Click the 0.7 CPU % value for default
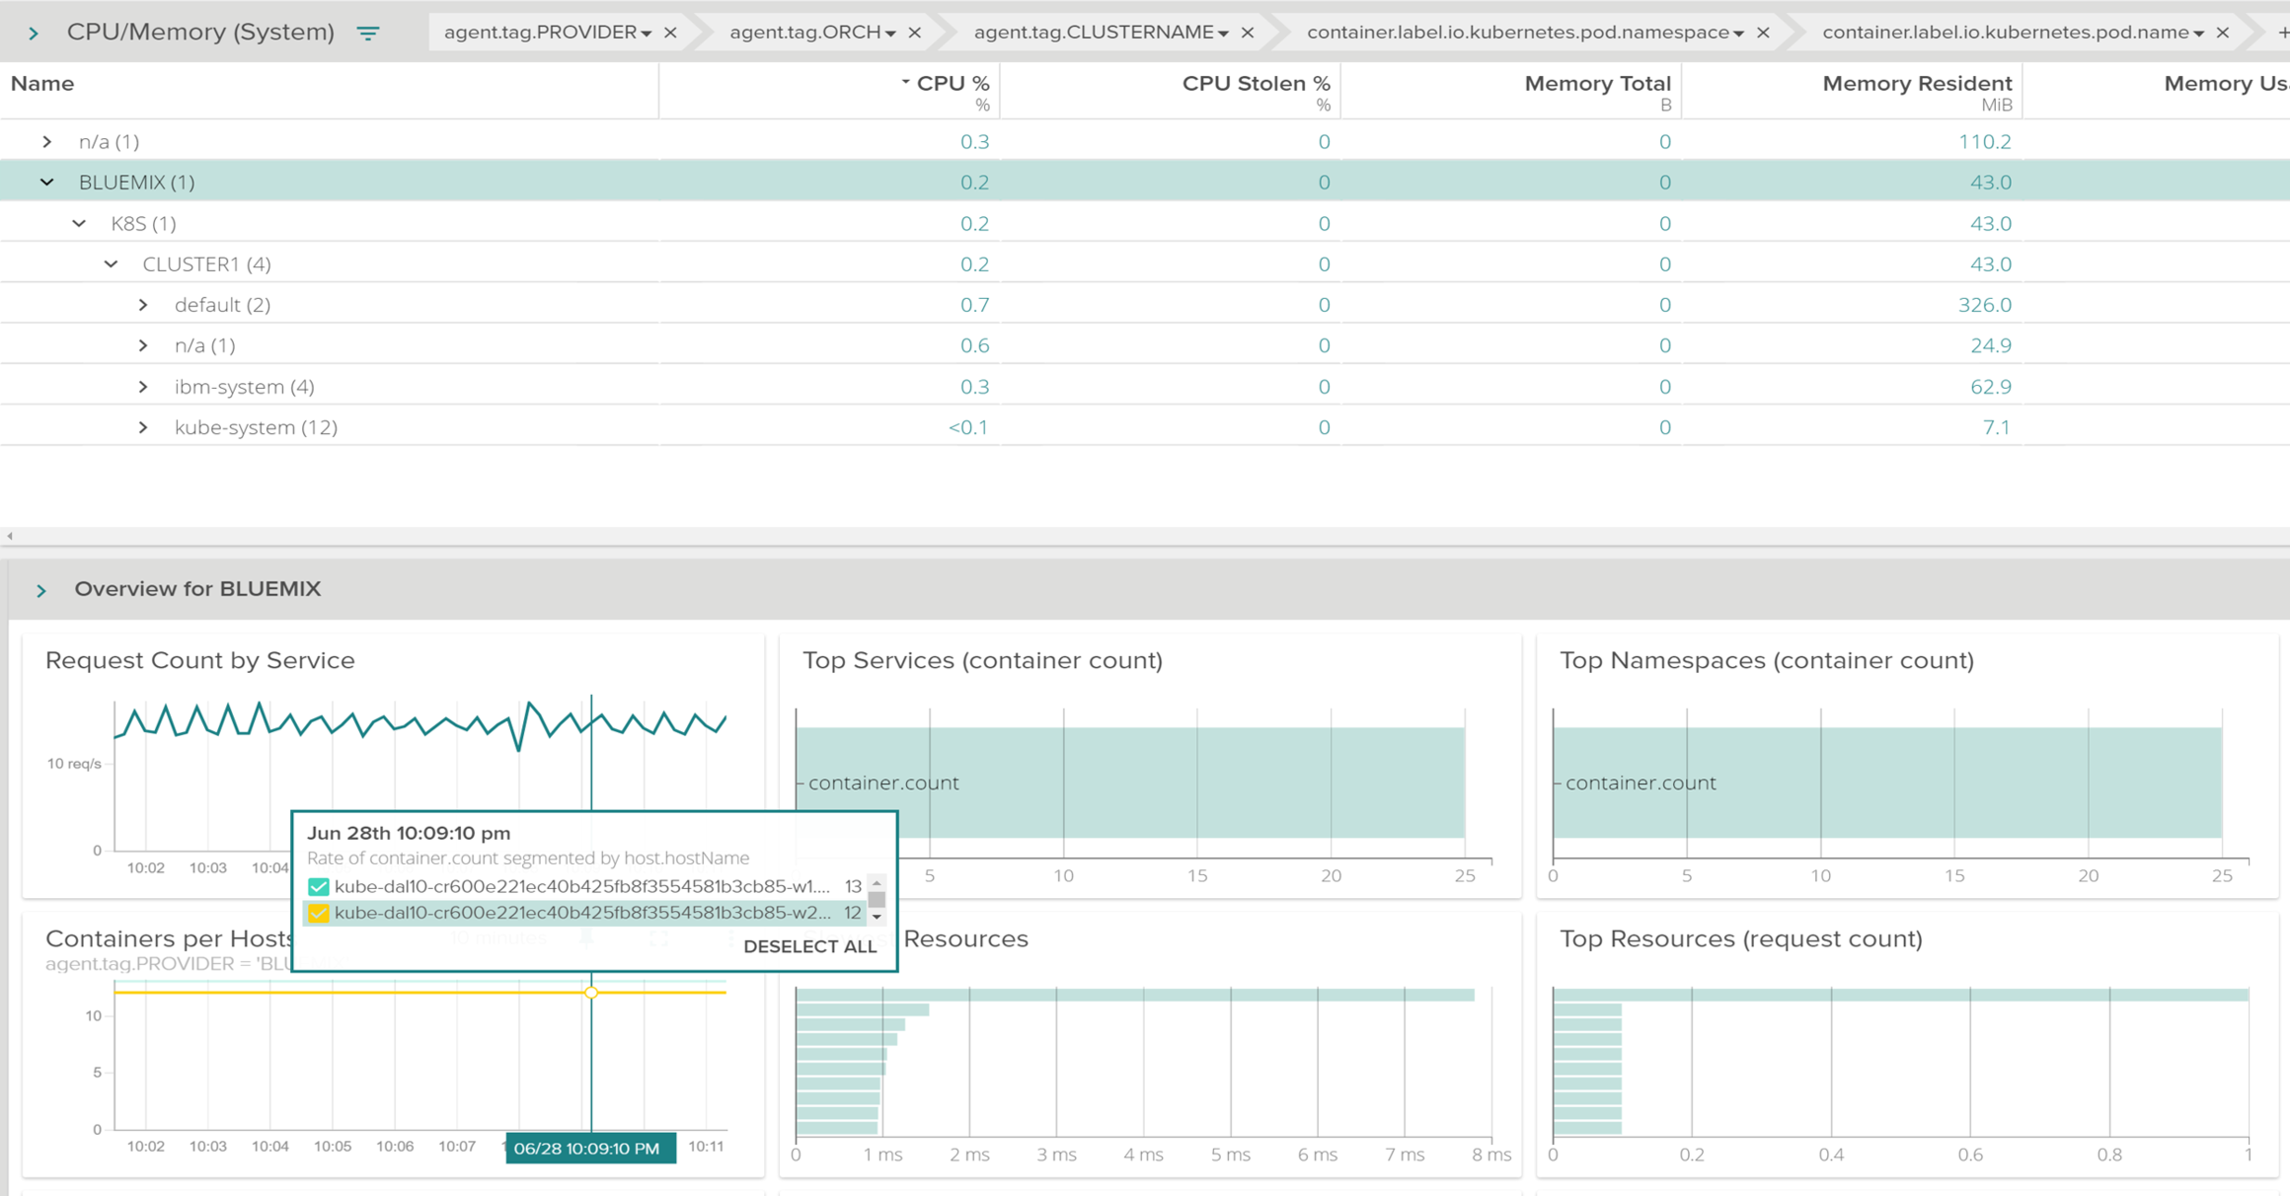Image resolution: width=2290 pixels, height=1196 pixels. point(974,305)
